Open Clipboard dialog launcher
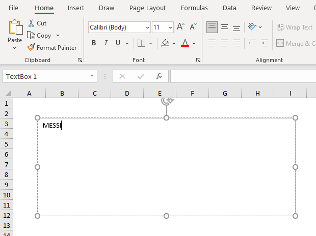Image resolution: width=316 pixels, height=236 pixels. 80,60
